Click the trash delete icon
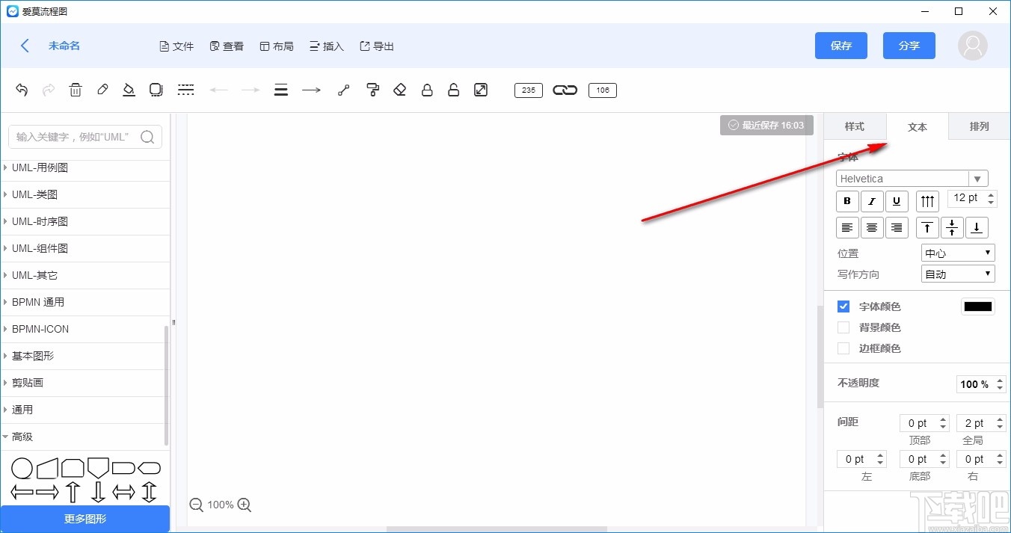The height and width of the screenshot is (533, 1011). [76, 90]
